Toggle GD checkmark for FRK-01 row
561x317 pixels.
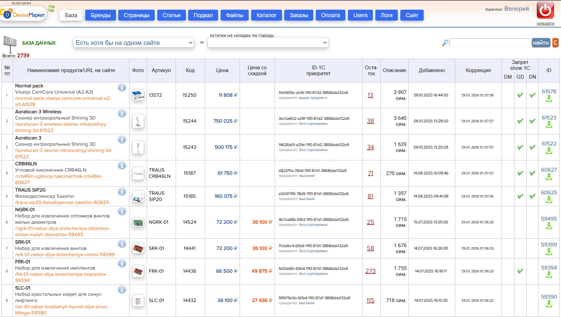tap(520, 271)
